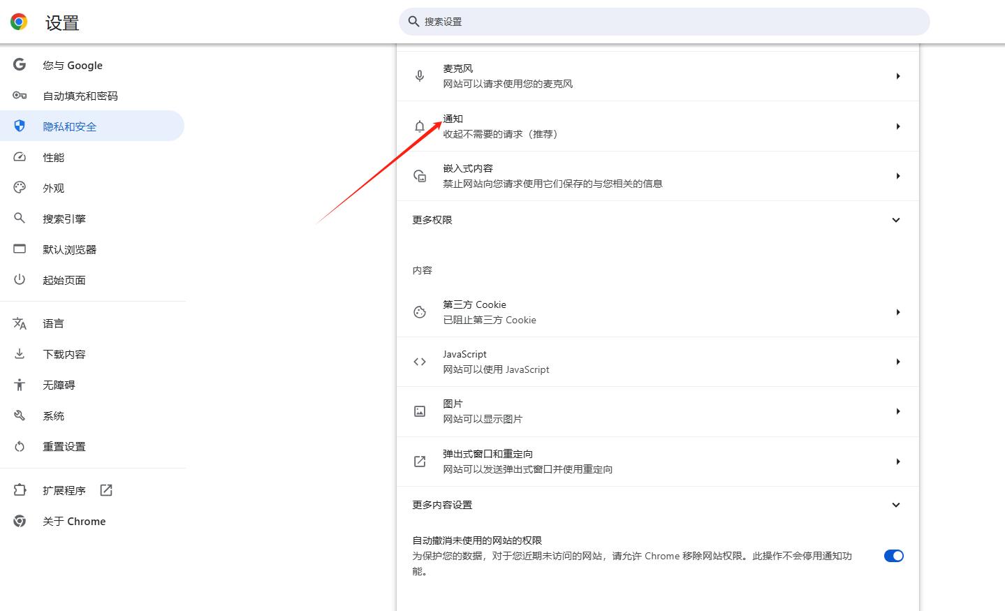Click the browser window icon for 默认浏览器

(x=20, y=249)
